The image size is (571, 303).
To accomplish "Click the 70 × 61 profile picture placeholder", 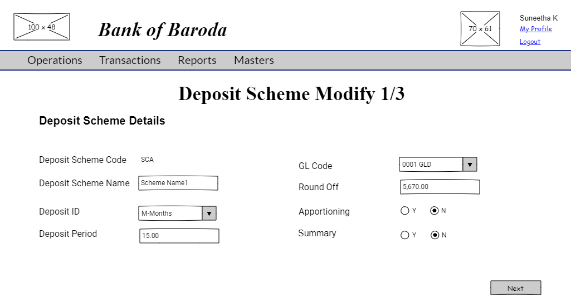I will [480, 28].
